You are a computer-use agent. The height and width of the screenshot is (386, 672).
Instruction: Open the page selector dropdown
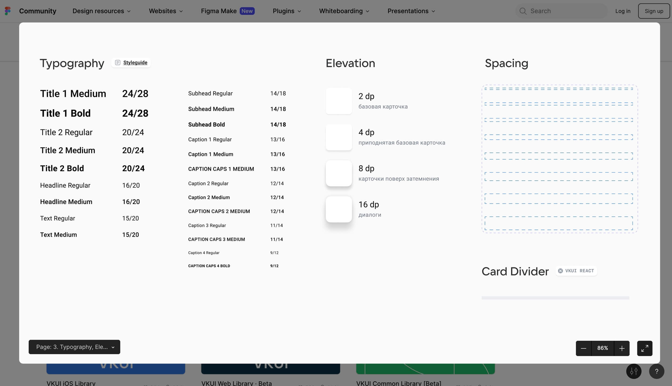74,347
